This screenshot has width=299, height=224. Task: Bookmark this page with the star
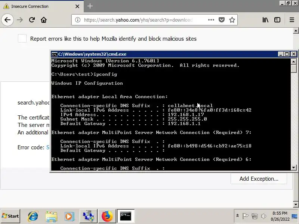232,20
